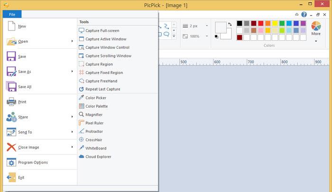Expand the More colors dropdown arrow

pyautogui.click(x=316, y=41)
